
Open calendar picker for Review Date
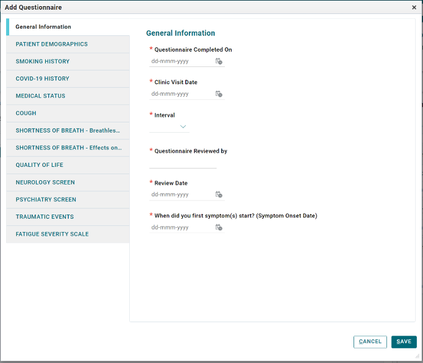coord(218,195)
